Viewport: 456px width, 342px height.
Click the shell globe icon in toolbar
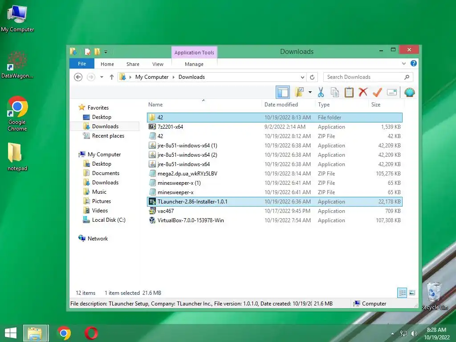point(410,93)
